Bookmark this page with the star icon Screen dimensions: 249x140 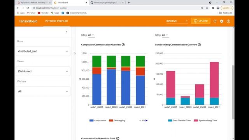click(207, 8)
